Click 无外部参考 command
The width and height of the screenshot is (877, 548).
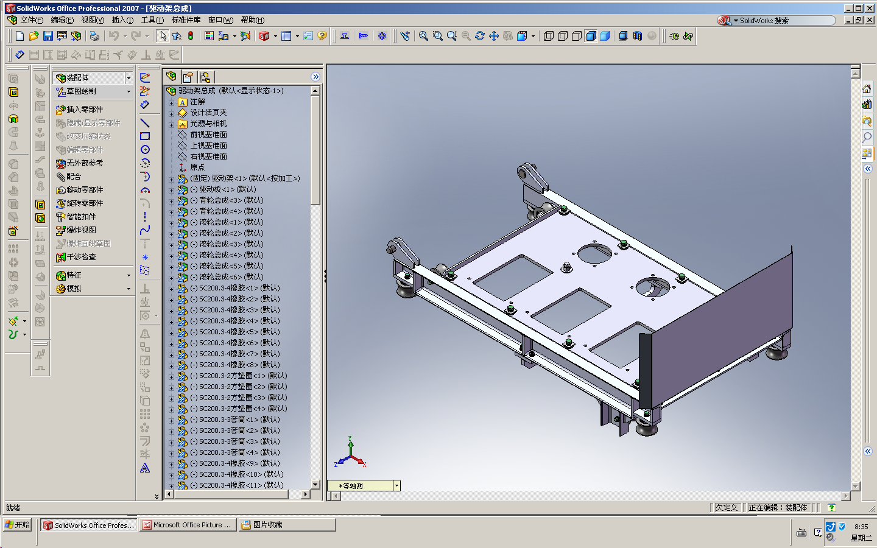pyautogui.click(x=79, y=163)
